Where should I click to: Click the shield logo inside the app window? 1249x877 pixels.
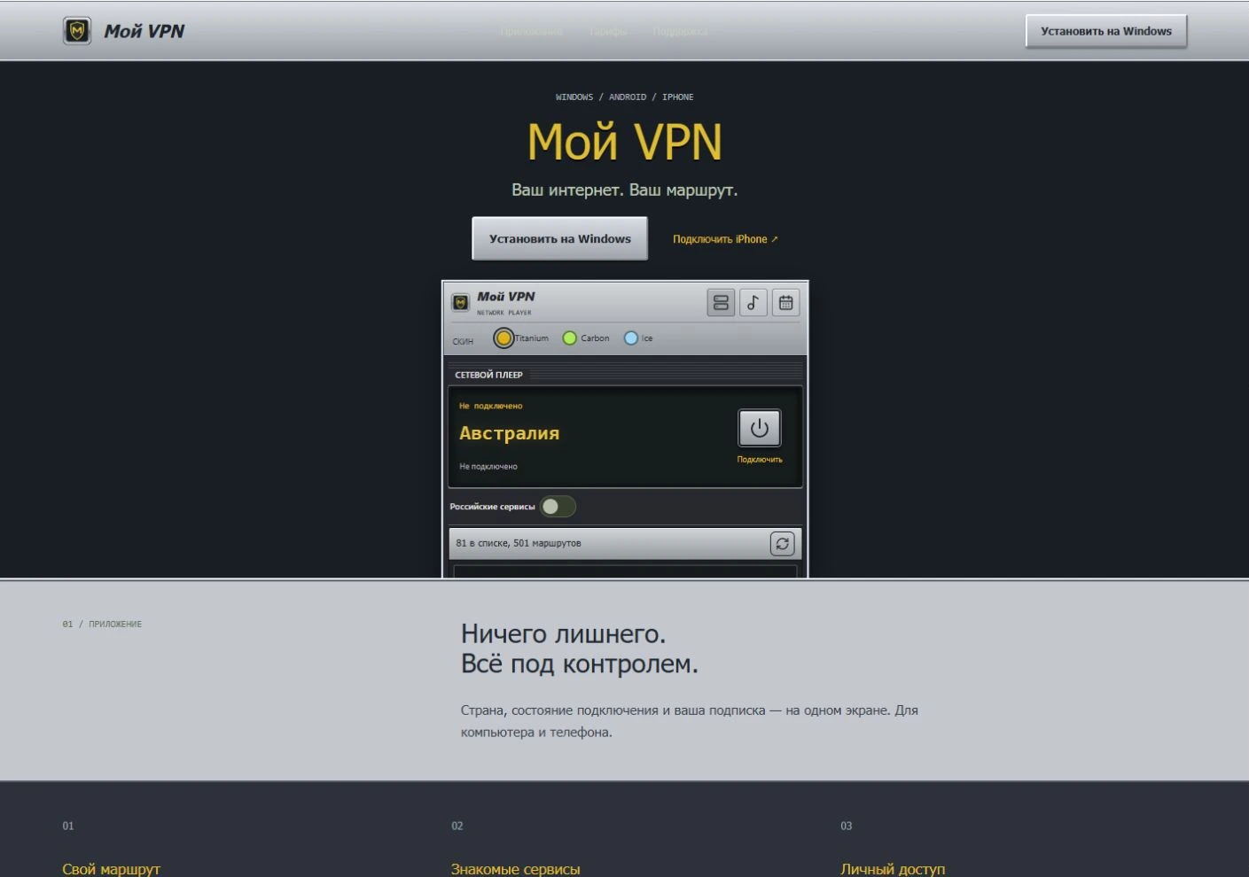461,303
